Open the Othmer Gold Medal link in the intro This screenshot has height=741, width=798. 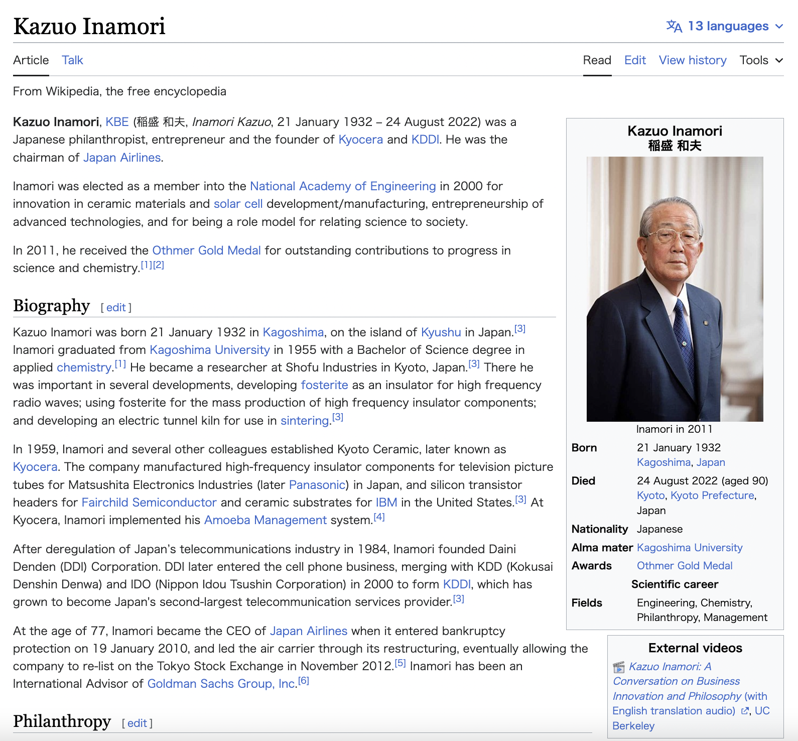tap(206, 251)
